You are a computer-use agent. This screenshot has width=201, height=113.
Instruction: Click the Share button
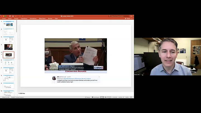(x=128, y=19)
